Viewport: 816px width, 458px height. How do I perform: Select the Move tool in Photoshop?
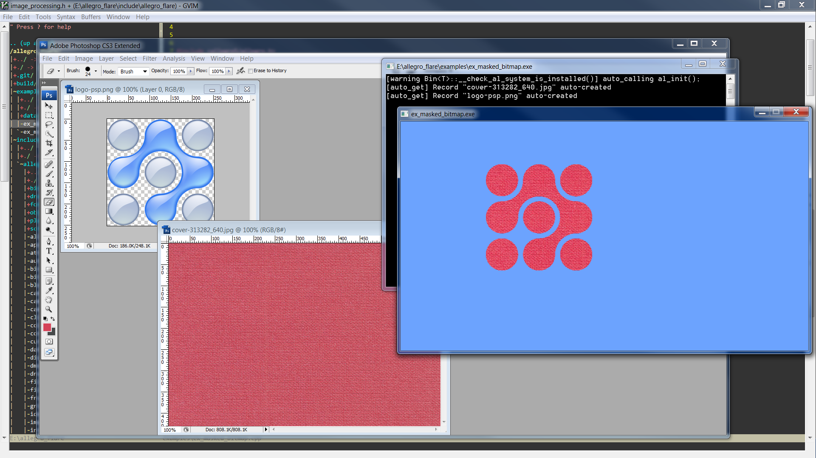[49, 106]
